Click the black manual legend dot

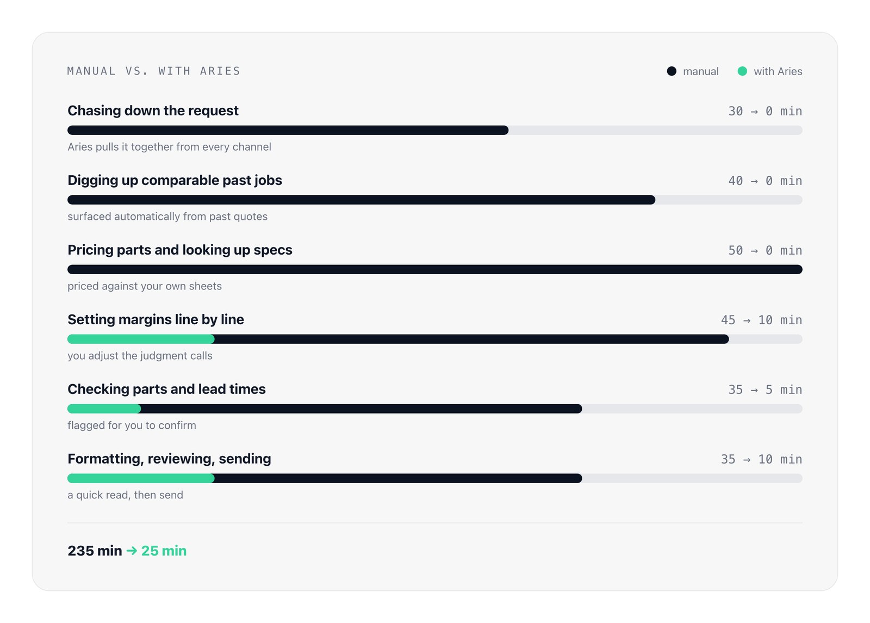[672, 71]
